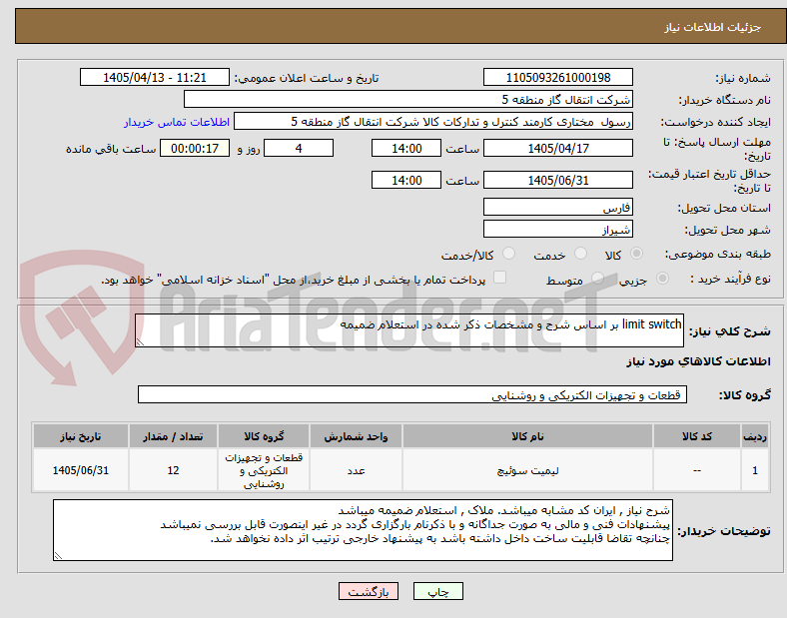Toggle the Islamic treasury payment checkbox
Screen dimensions: 787x618
[x=499, y=278]
